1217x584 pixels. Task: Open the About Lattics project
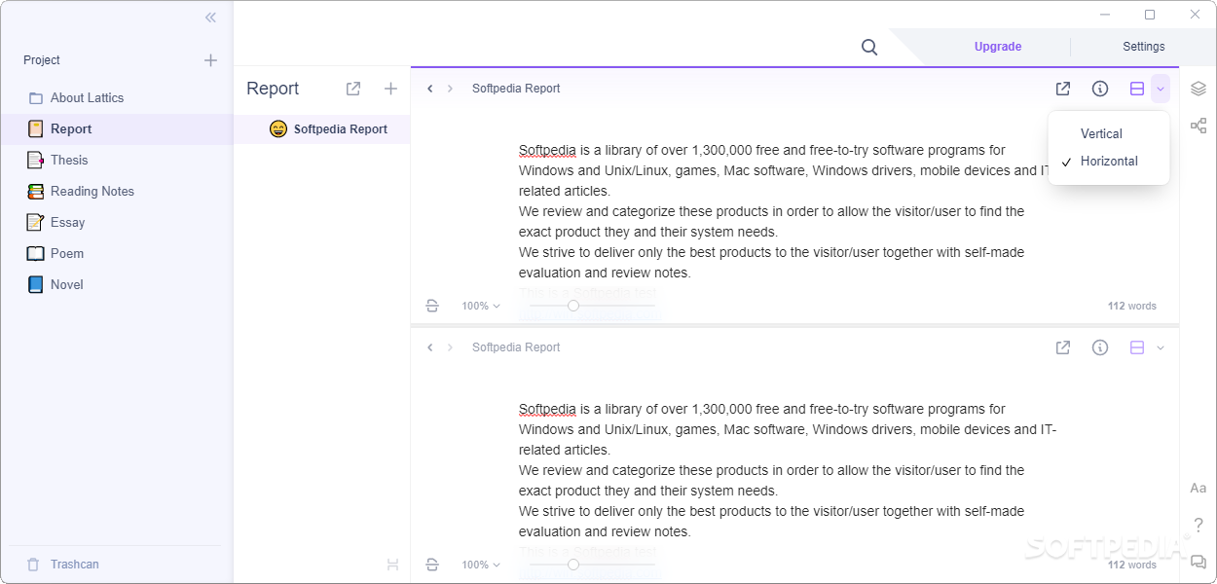pos(117,97)
